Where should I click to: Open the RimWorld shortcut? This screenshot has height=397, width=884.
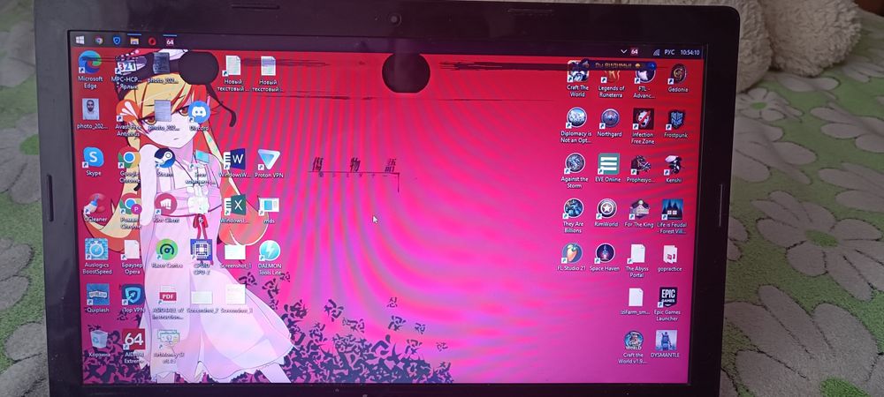pyautogui.click(x=606, y=213)
